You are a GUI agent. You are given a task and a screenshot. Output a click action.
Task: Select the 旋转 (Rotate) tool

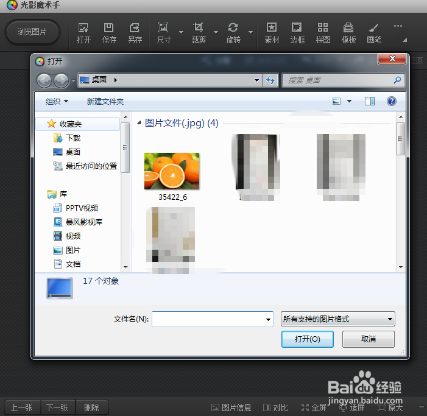[x=233, y=33]
